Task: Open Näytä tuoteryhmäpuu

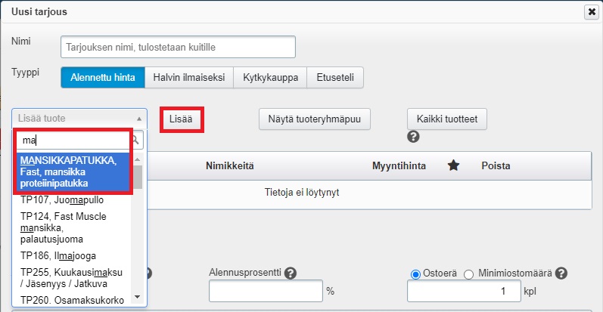Action: [x=315, y=119]
